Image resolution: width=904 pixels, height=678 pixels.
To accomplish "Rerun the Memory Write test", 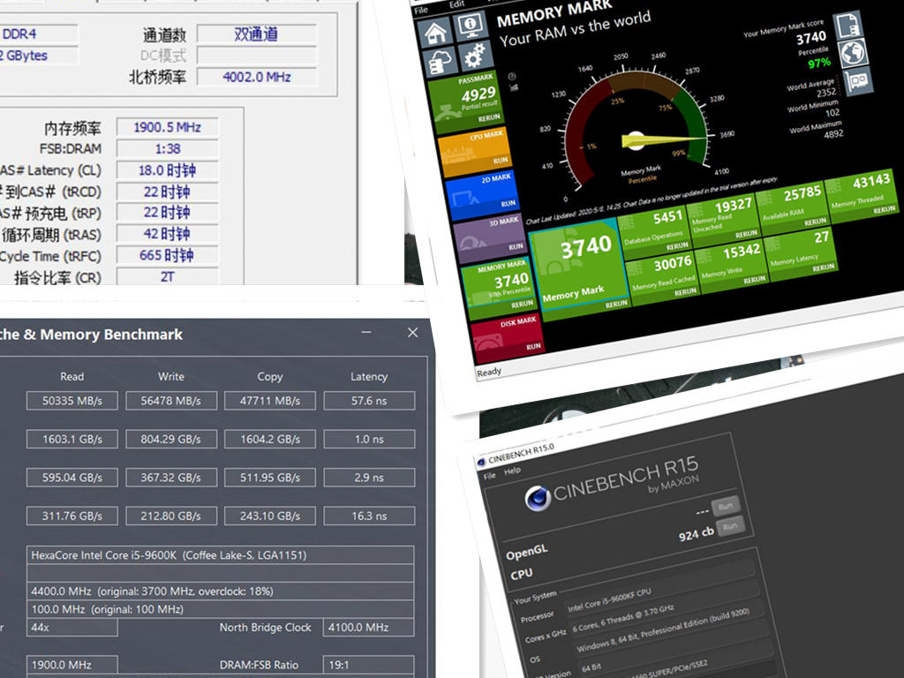I will click(754, 279).
